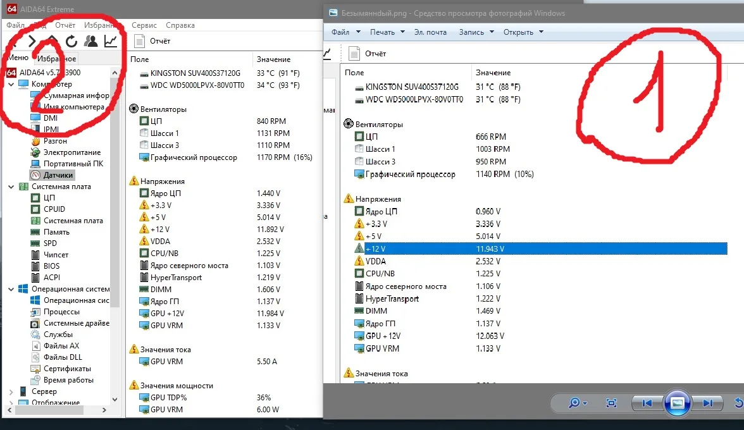Screen dimensions: 744x430
Task: Start slideshow with the center round button
Action: [x=677, y=403]
